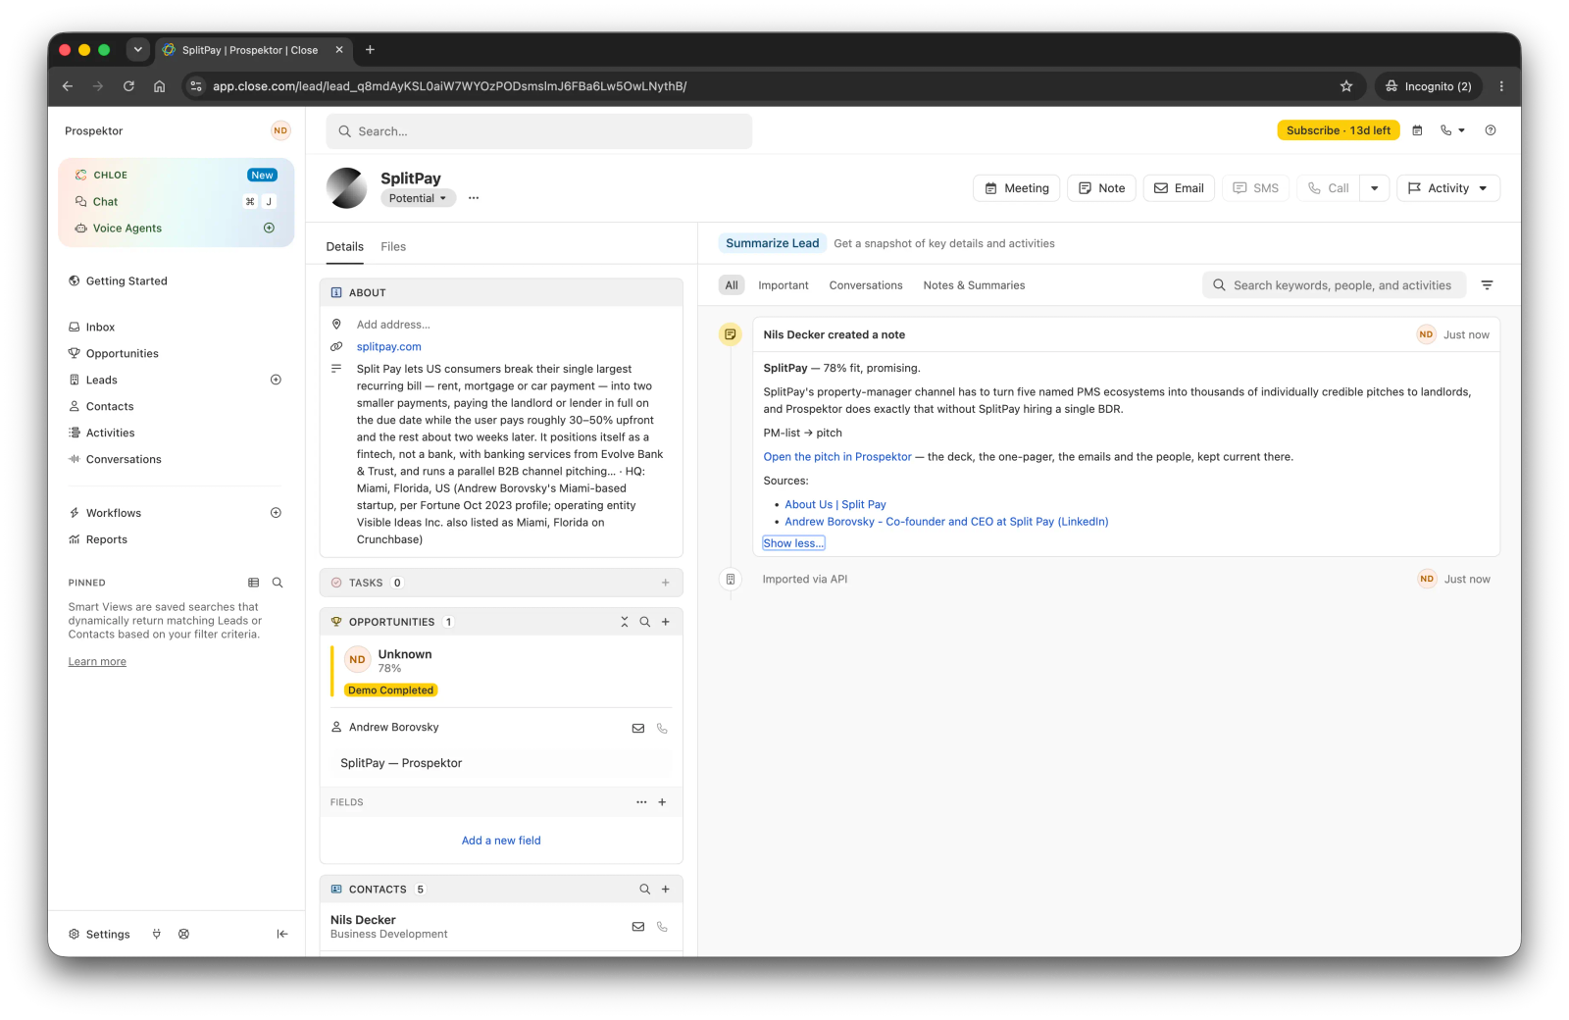This screenshot has width=1569, height=1020.
Task: Open the help question mark icon
Action: point(1491,130)
